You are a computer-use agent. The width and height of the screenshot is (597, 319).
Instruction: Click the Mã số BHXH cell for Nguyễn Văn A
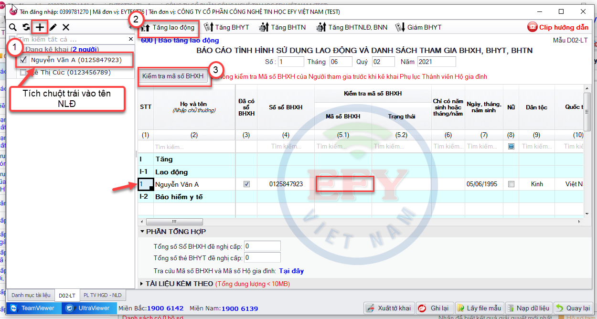[343, 184]
